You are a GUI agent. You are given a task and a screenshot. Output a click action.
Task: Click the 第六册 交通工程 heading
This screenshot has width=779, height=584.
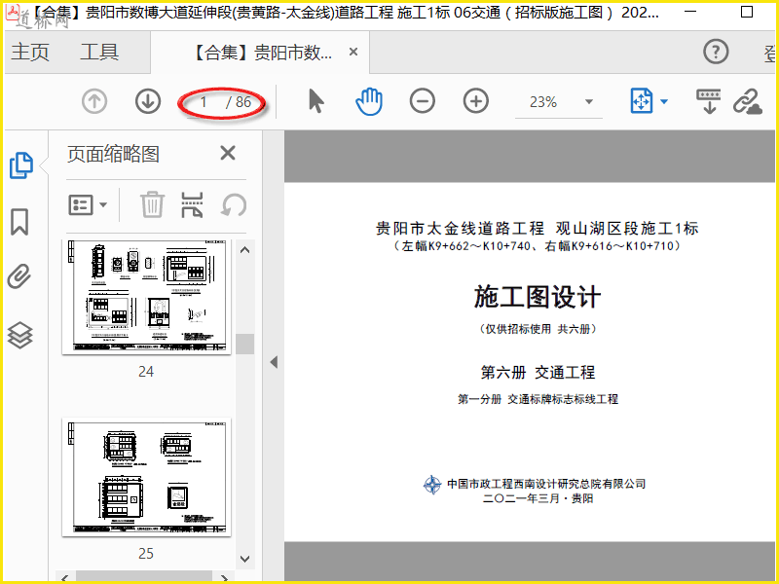point(538,372)
